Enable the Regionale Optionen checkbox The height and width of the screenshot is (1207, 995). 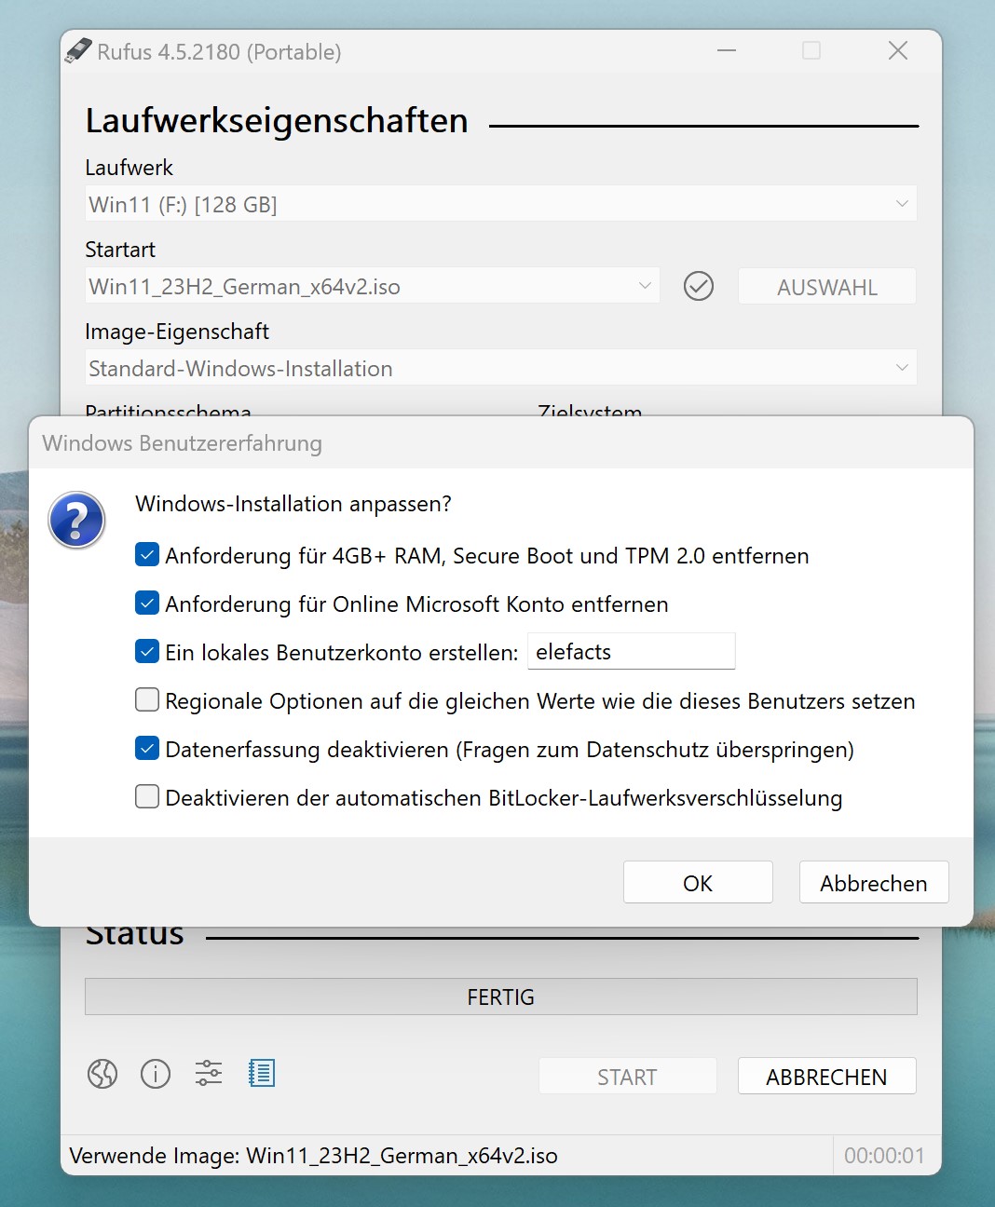click(147, 700)
